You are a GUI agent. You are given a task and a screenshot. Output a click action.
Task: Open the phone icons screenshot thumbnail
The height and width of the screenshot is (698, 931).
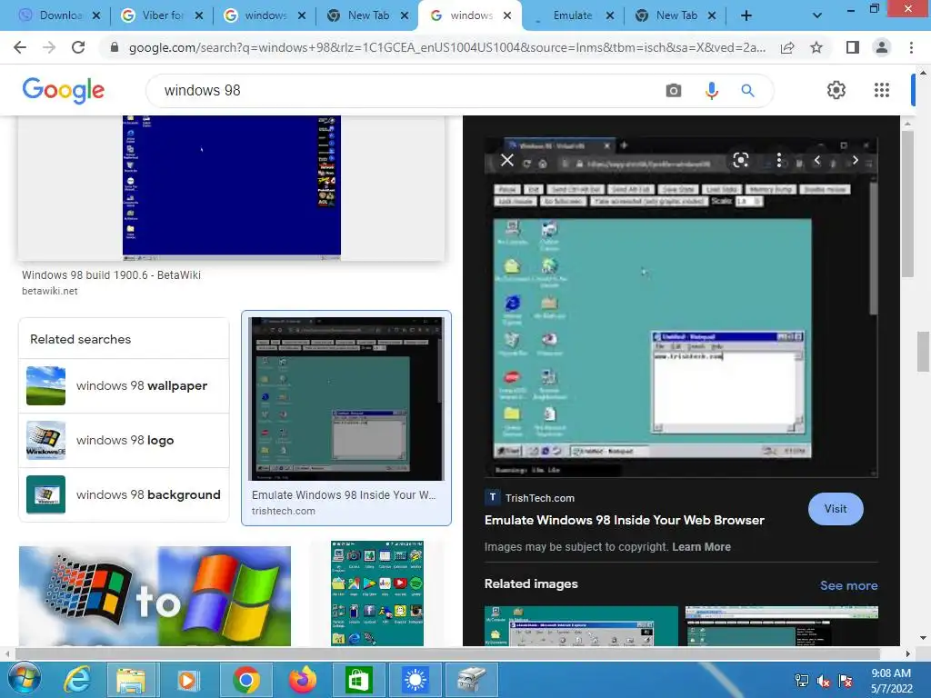click(377, 593)
